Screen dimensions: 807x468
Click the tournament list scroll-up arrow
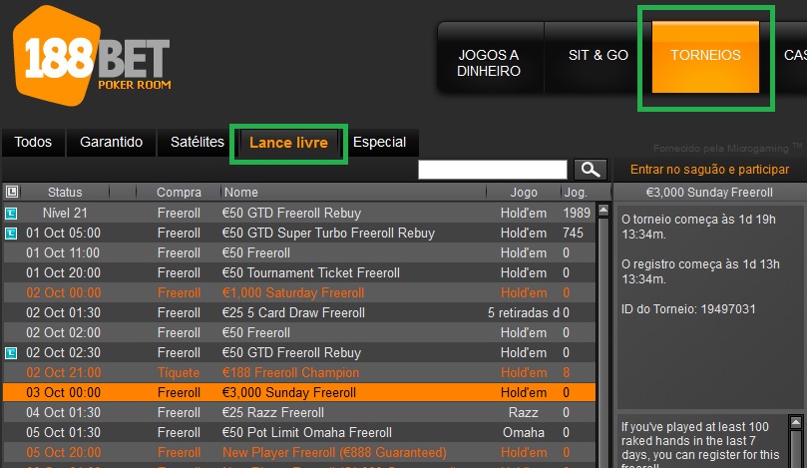click(604, 211)
